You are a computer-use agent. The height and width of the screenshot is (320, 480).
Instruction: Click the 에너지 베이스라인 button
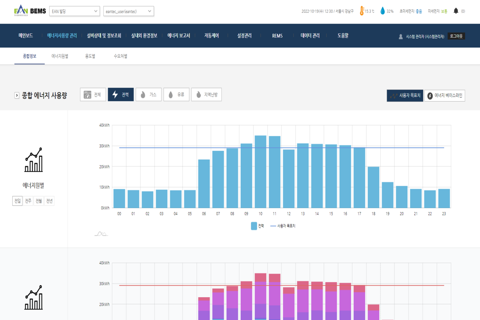point(444,96)
